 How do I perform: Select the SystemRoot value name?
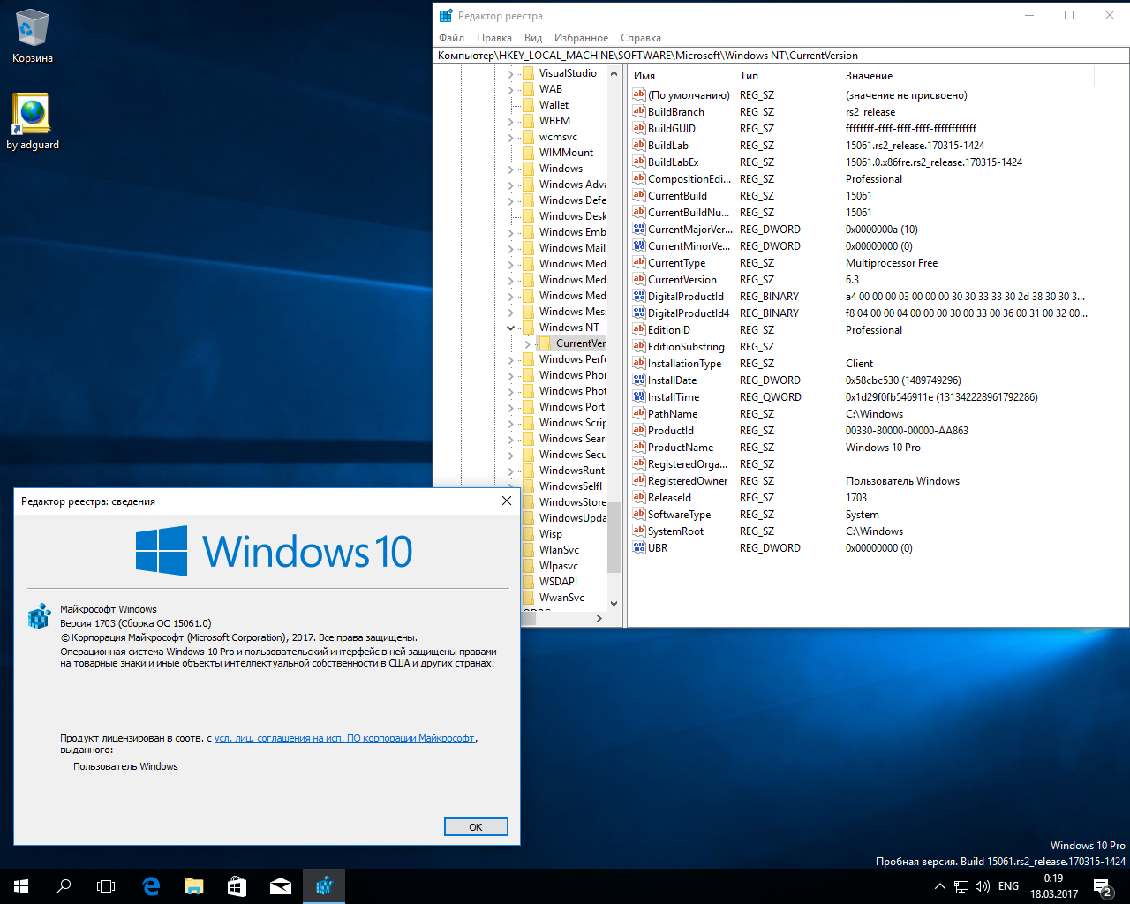click(676, 531)
